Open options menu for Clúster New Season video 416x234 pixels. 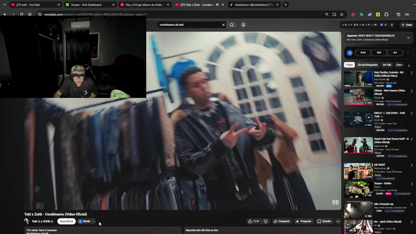pos(412,91)
